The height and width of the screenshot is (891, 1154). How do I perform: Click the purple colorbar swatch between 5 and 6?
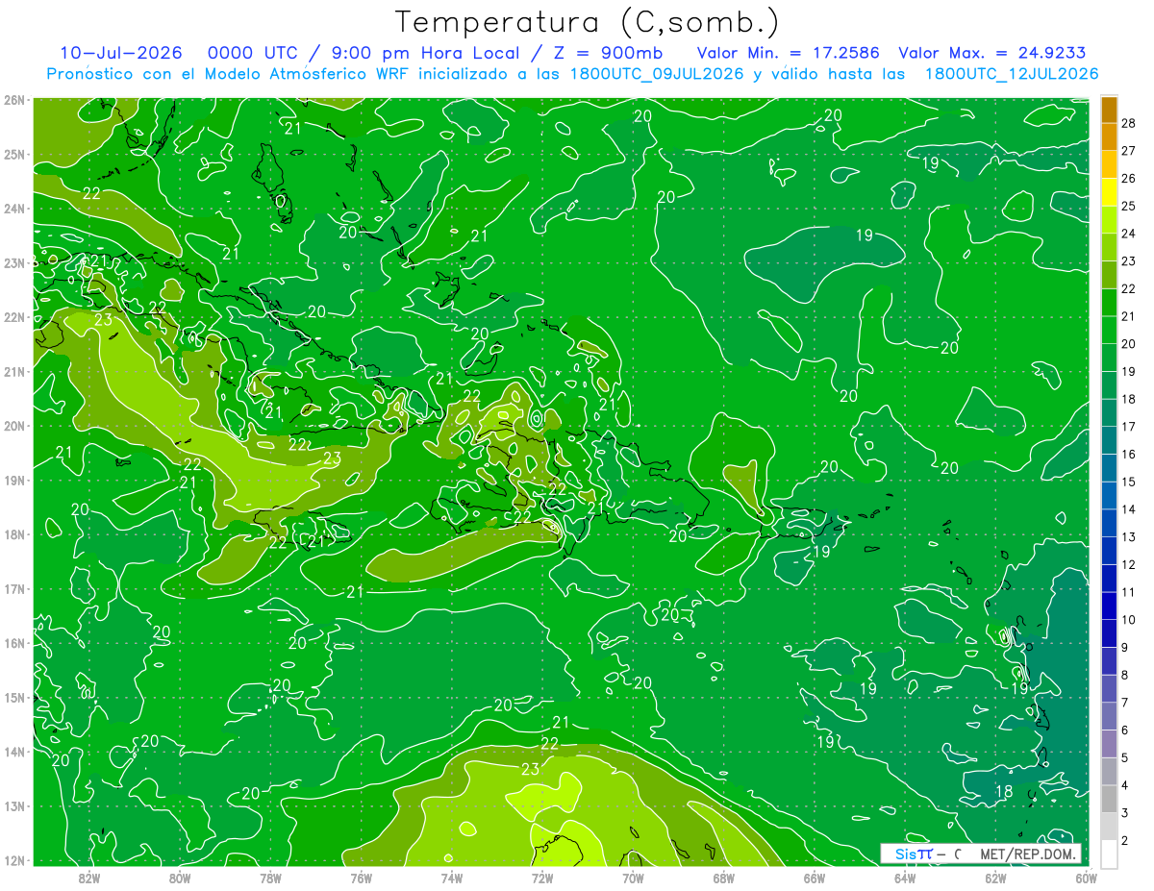coord(1109,744)
